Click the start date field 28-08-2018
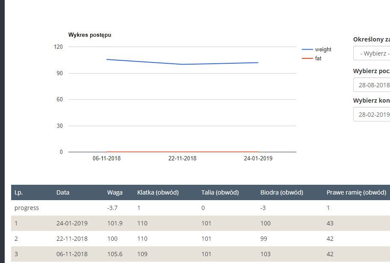Screen dimensions: 390x263 [372, 85]
